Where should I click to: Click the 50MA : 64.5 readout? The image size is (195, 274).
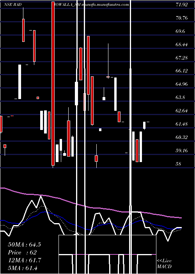coord(24,245)
